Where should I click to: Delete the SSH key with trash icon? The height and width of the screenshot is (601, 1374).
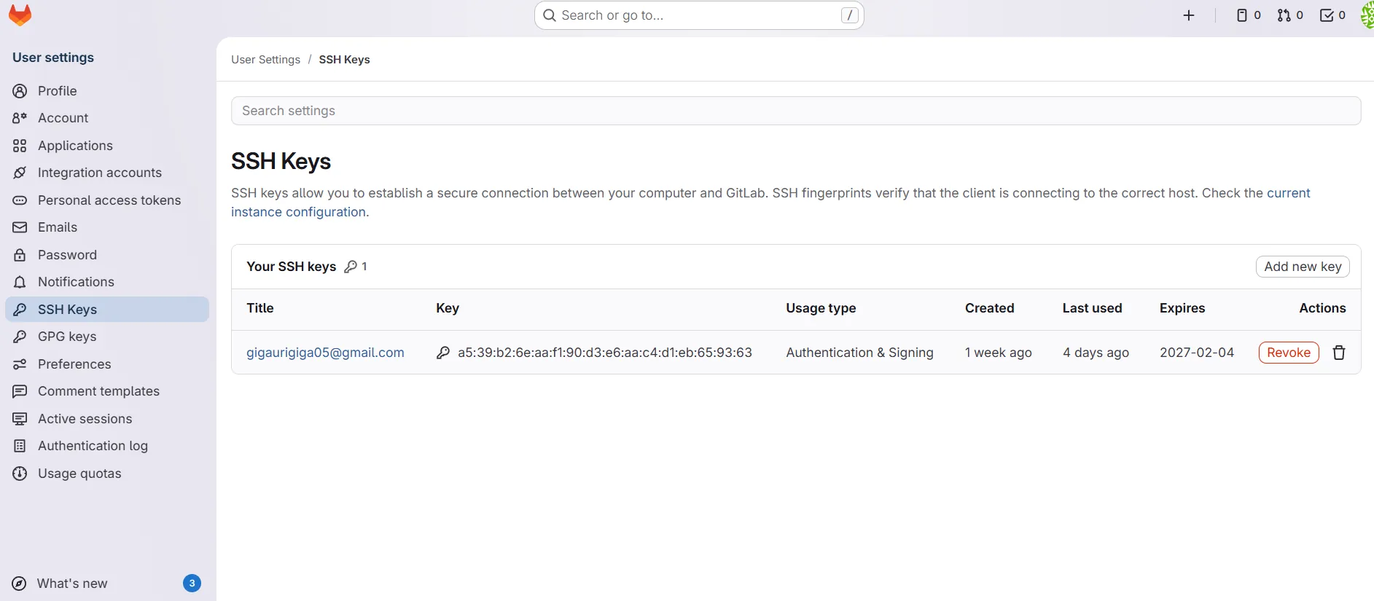[x=1339, y=353]
